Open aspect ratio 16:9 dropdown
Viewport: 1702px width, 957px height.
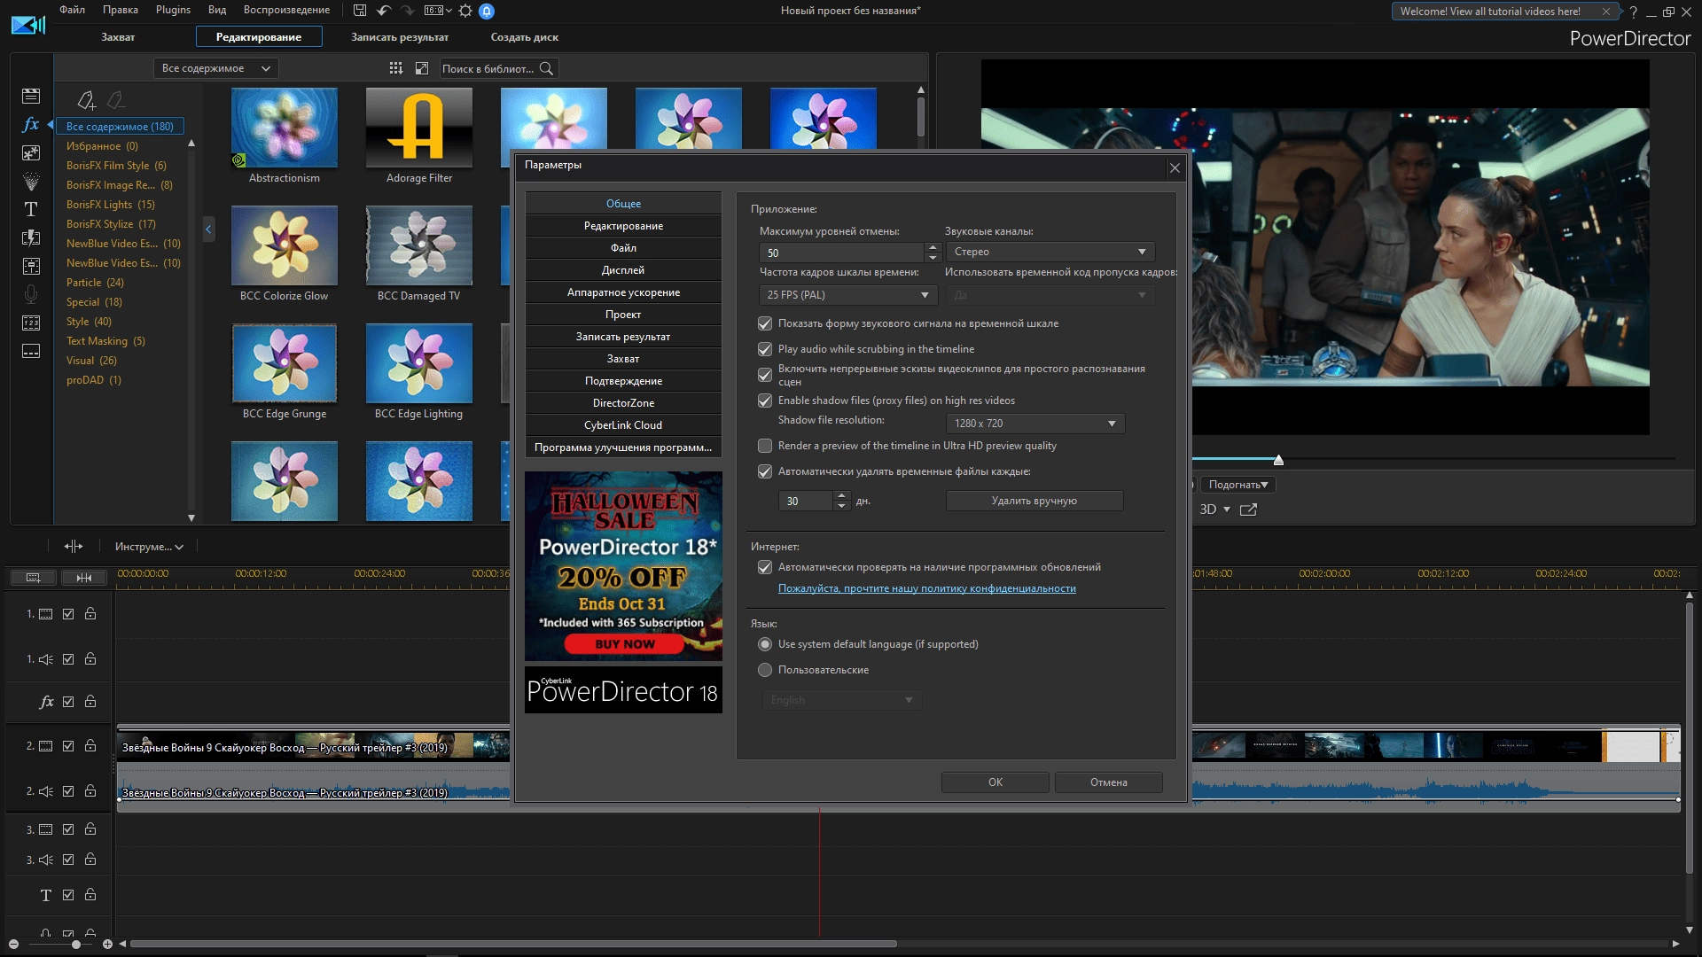[438, 11]
